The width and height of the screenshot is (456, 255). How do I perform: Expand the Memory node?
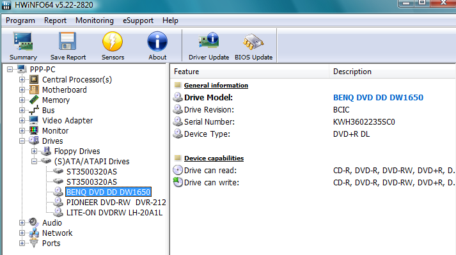(x=22, y=100)
